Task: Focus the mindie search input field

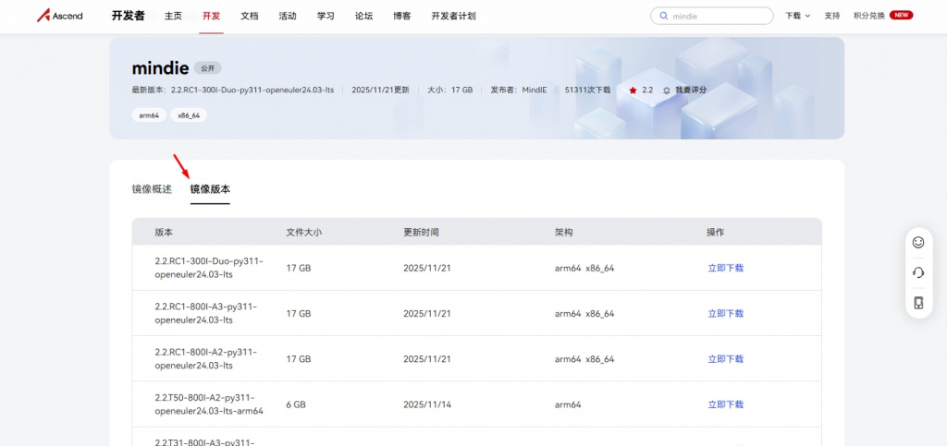Action: [717, 16]
